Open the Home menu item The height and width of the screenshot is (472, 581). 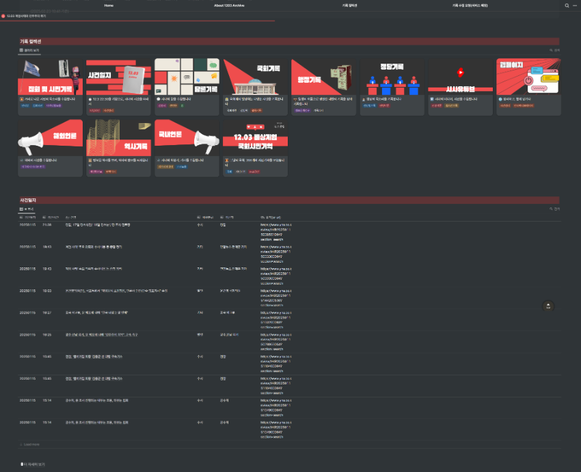(109, 5)
